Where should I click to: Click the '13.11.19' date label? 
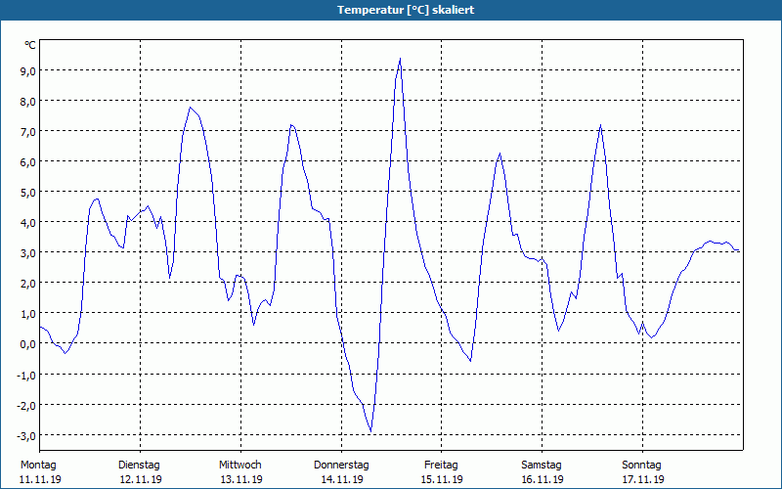[x=241, y=479]
